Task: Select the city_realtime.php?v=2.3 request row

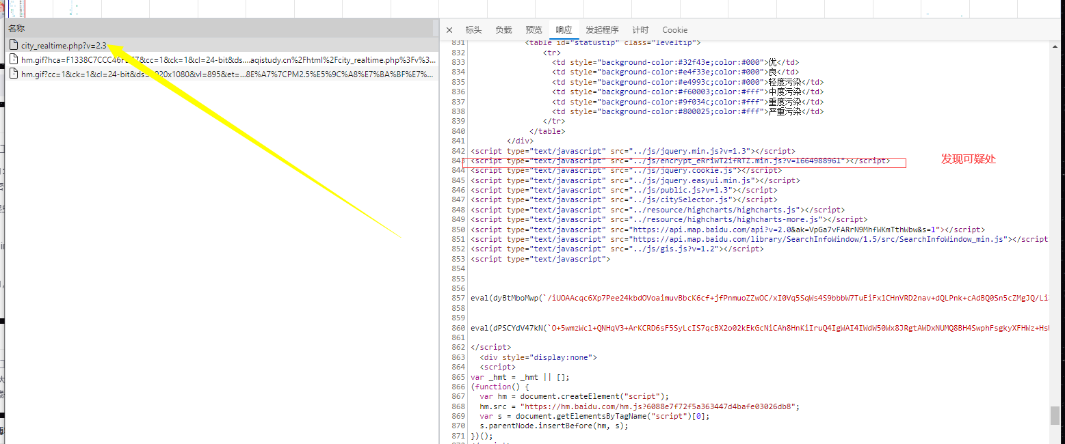Action: 222,45
